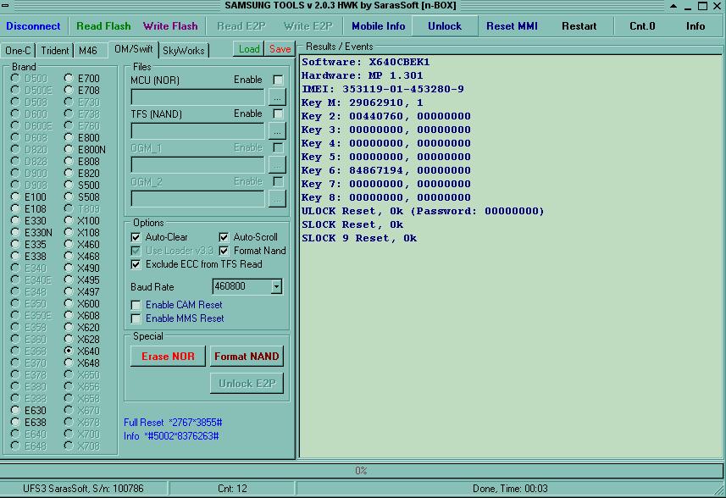Select the X495 radio button
The width and height of the screenshot is (726, 498).
pos(69,280)
